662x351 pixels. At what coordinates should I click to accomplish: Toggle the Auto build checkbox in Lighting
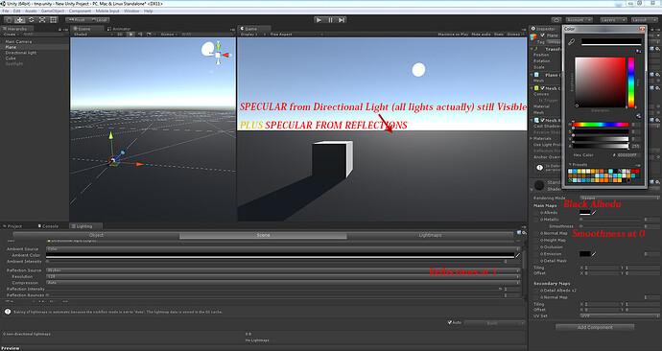450,323
